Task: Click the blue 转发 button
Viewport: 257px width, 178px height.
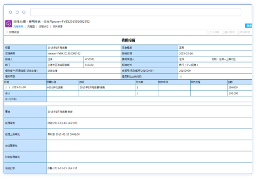Action: pos(249,25)
